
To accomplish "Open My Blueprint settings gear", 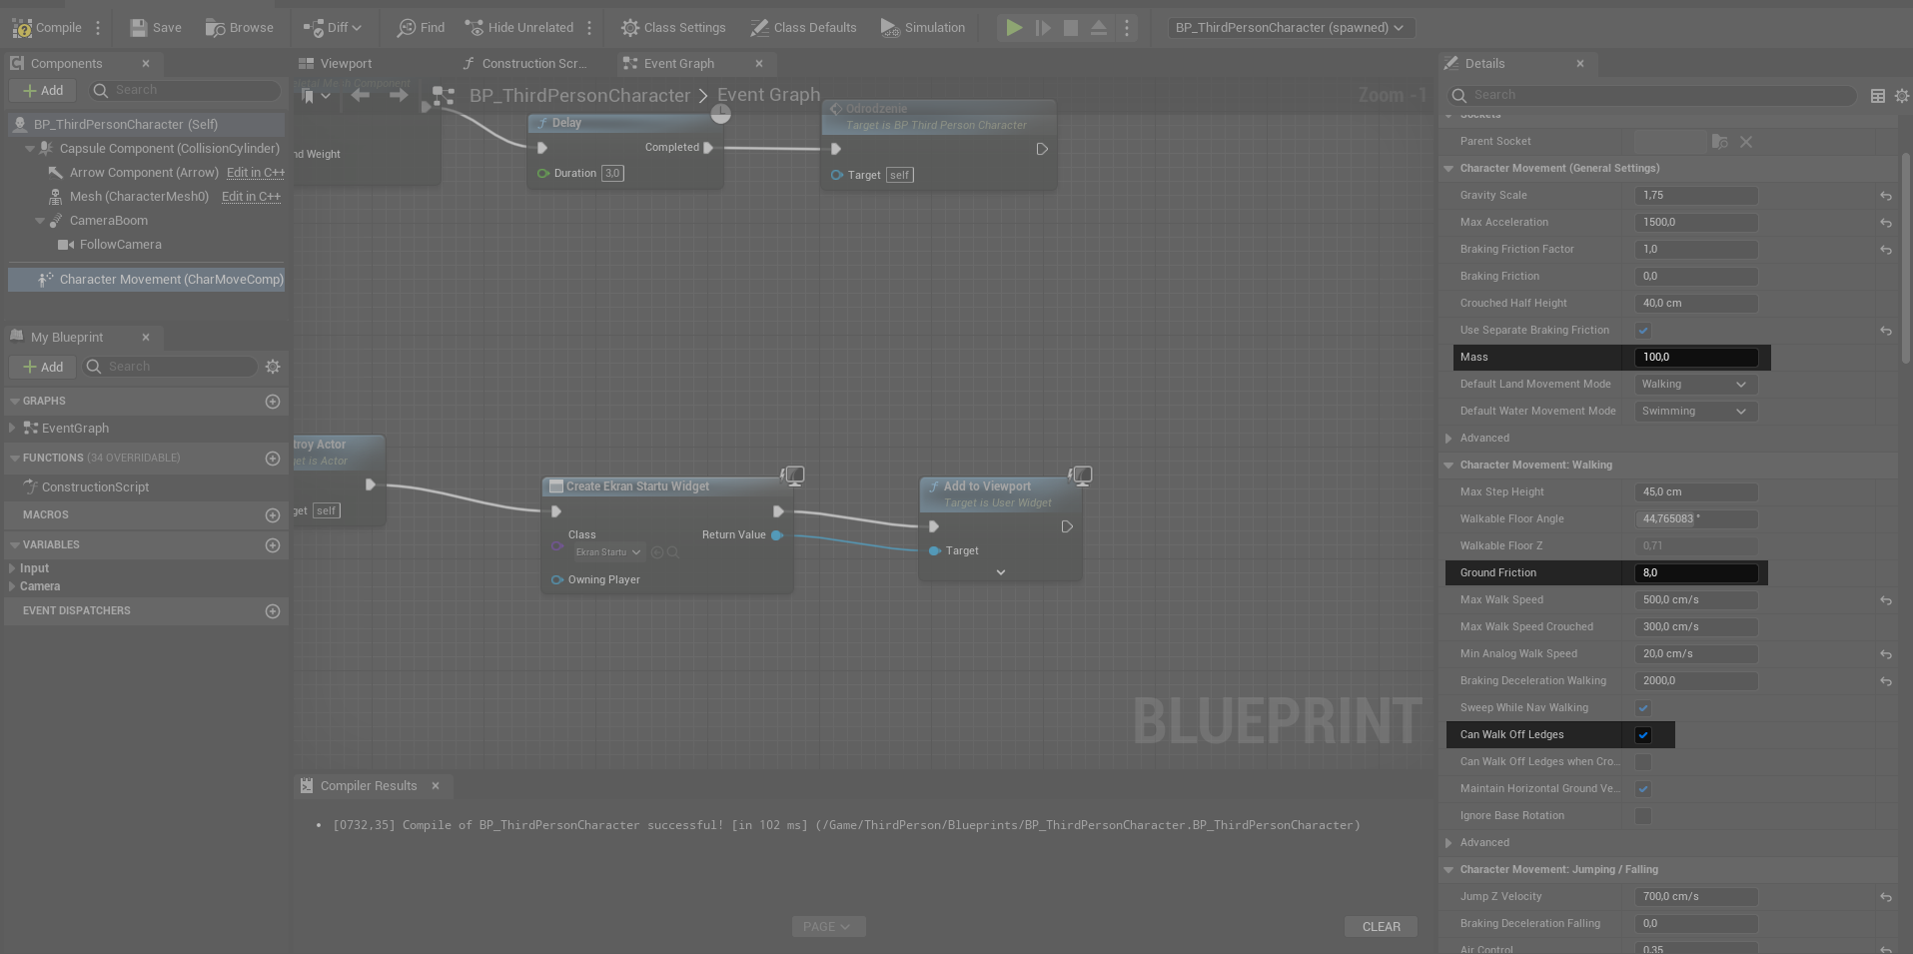I will tap(273, 367).
